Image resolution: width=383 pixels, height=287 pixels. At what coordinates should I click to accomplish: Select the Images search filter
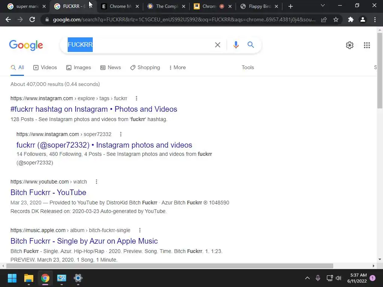pyautogui.click(x=79, y=67)
